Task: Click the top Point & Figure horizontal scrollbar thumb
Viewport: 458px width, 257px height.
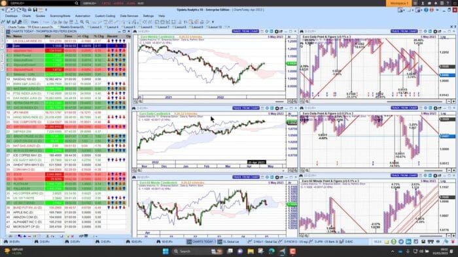Action: click(414, 102)
